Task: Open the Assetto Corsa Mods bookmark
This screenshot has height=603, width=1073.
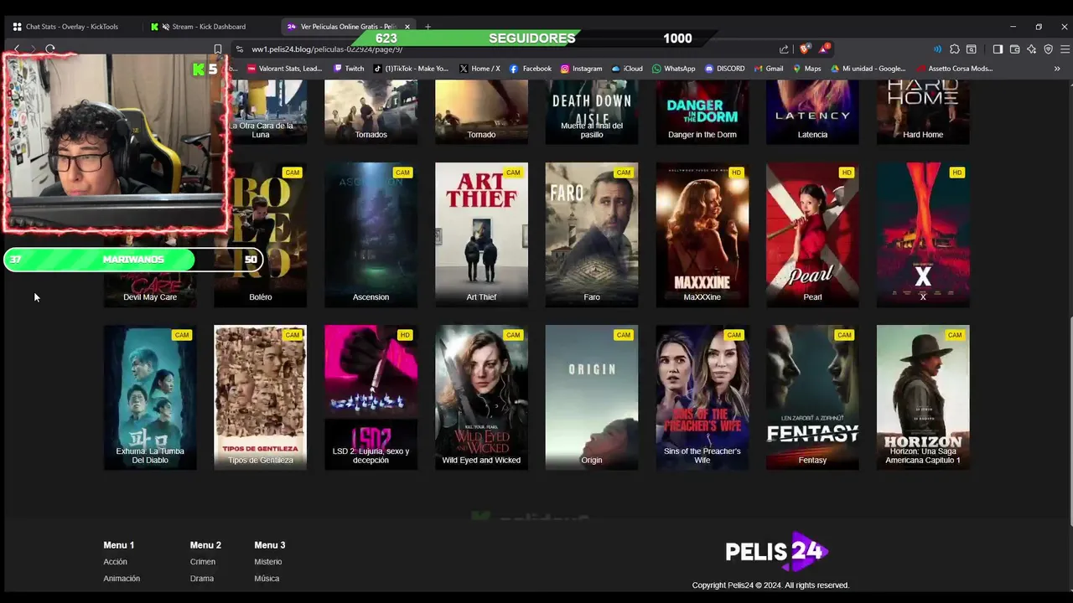Action: (x=954, y=69)
